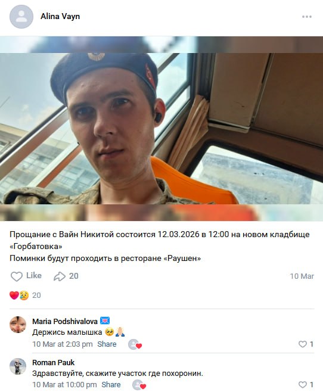
Task: View who reacted to Maria's comment
Action: pos(135,344)
